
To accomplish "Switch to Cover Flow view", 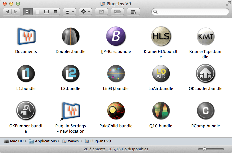I will tap(55, 12).
